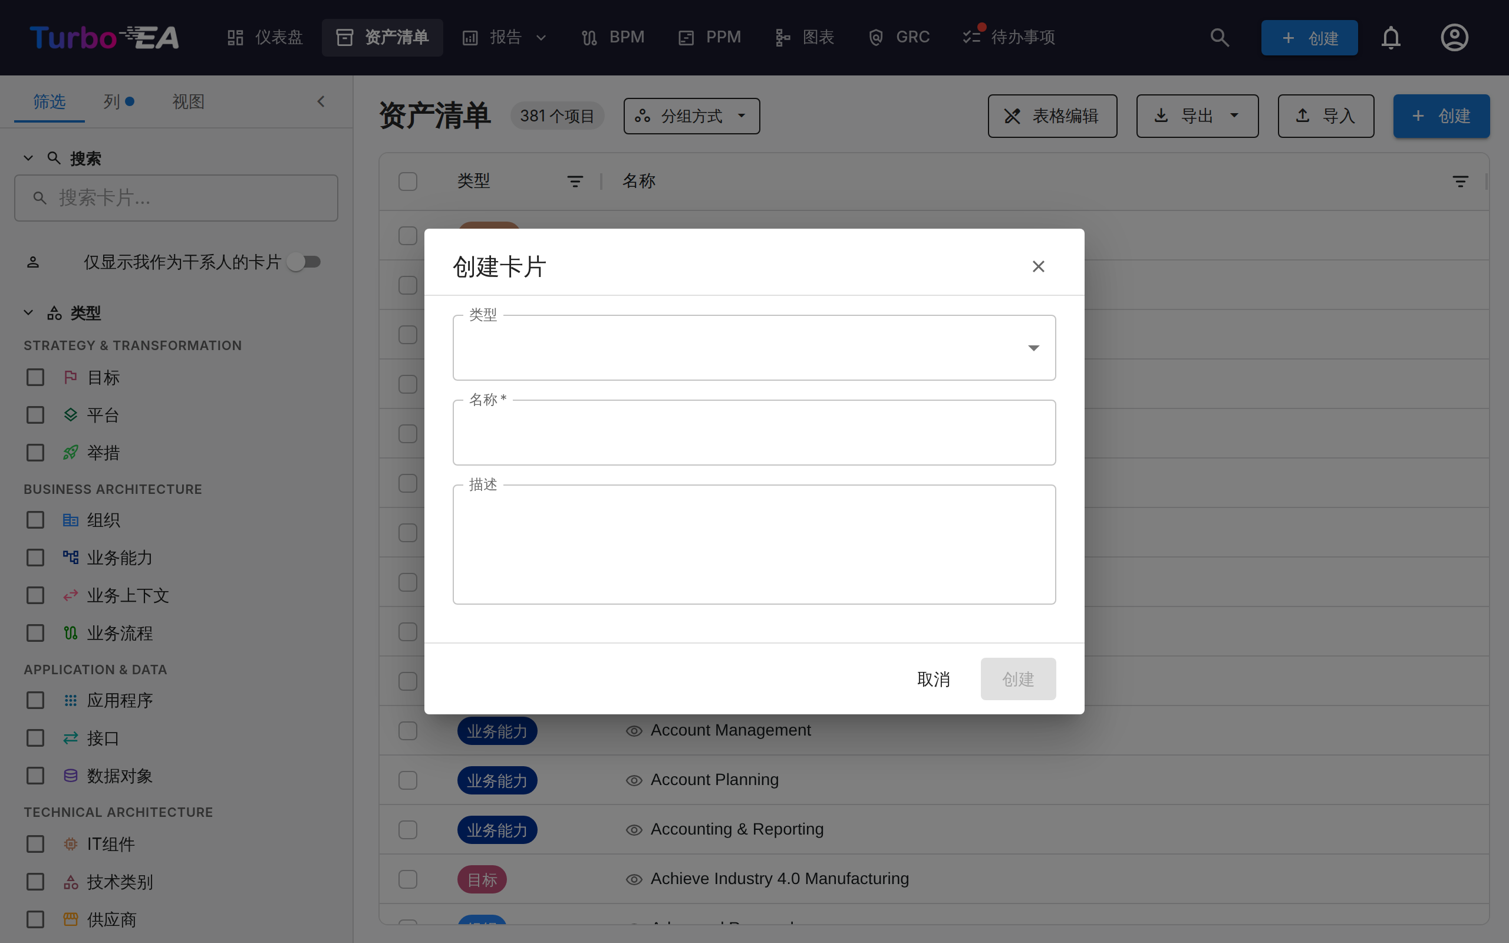Check the 平台 type filter checkbox
Screen dimensions: 1509x943
click(x=35, y=415)
